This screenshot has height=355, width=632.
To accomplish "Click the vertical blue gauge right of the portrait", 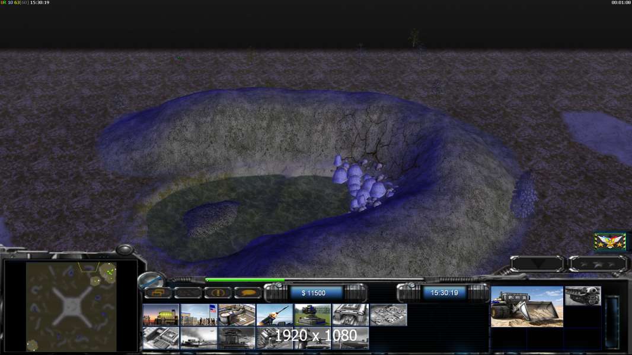I will click(612, 322).
